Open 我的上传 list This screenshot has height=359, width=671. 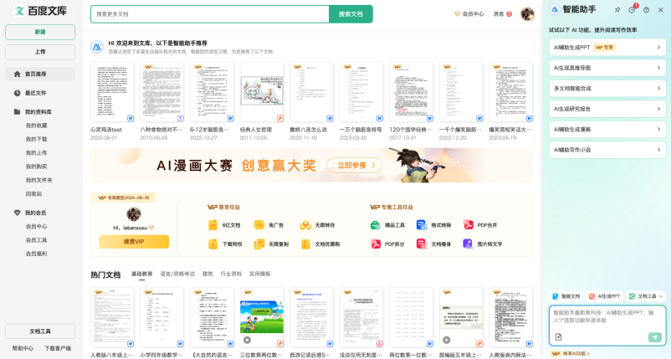tap(36, 153)
